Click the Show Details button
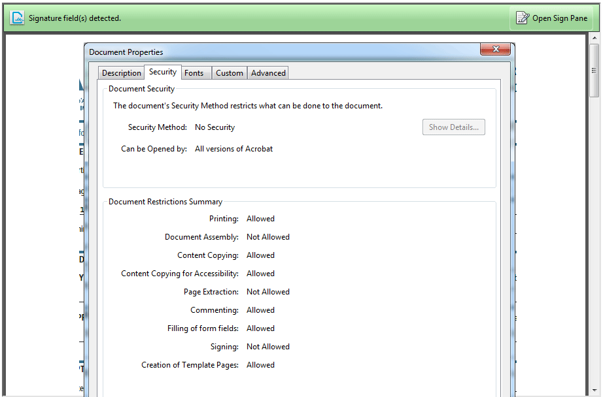 point(453,127)
